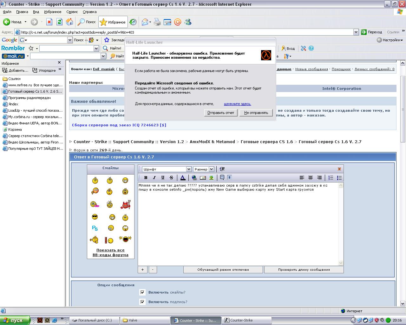Expand the Rambler search box dropdown
This screenshot has width=406, height=325.
pos(96,48)
